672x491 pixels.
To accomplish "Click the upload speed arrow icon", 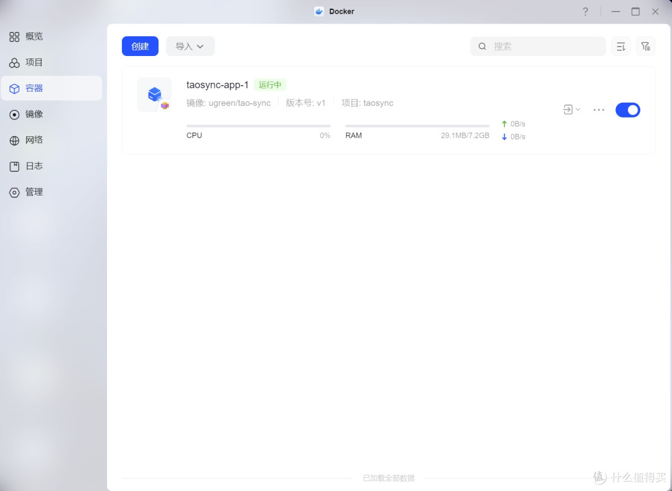I will click(505, 124).
